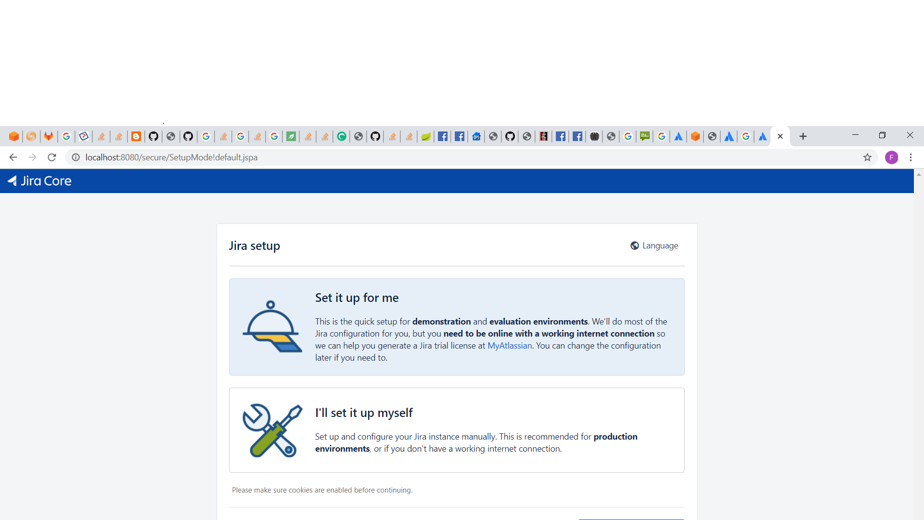The height and width of the screenshot is (520, 924).
Task: Minimize the Chrome window
Action: [855, 135]
